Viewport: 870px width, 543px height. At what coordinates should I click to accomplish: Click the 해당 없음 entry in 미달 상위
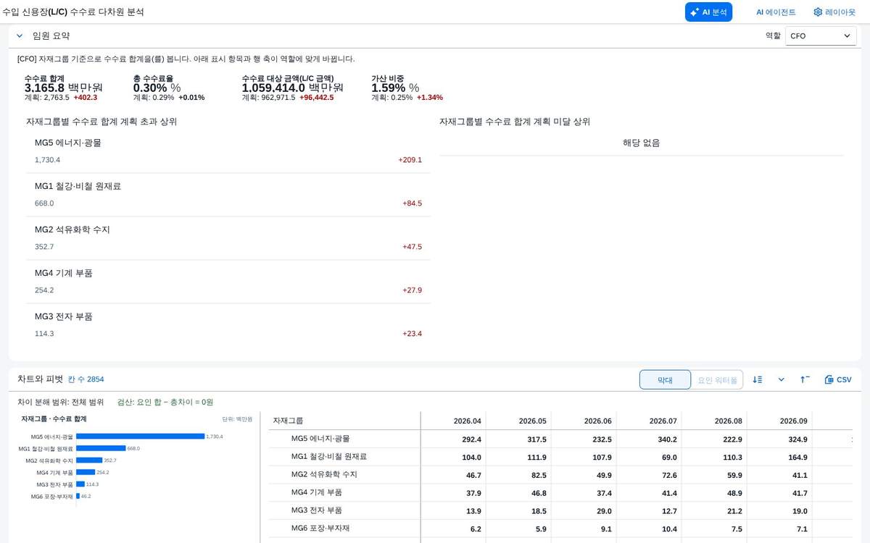point(642,143)
